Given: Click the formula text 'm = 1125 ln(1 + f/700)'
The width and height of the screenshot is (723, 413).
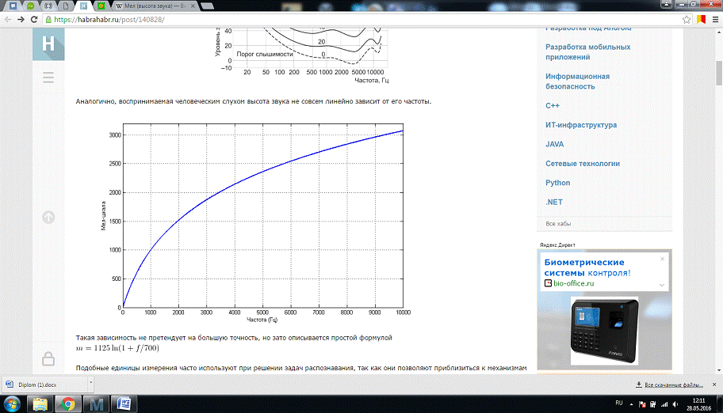Looking at the screenshot, I should coord(117,348).
